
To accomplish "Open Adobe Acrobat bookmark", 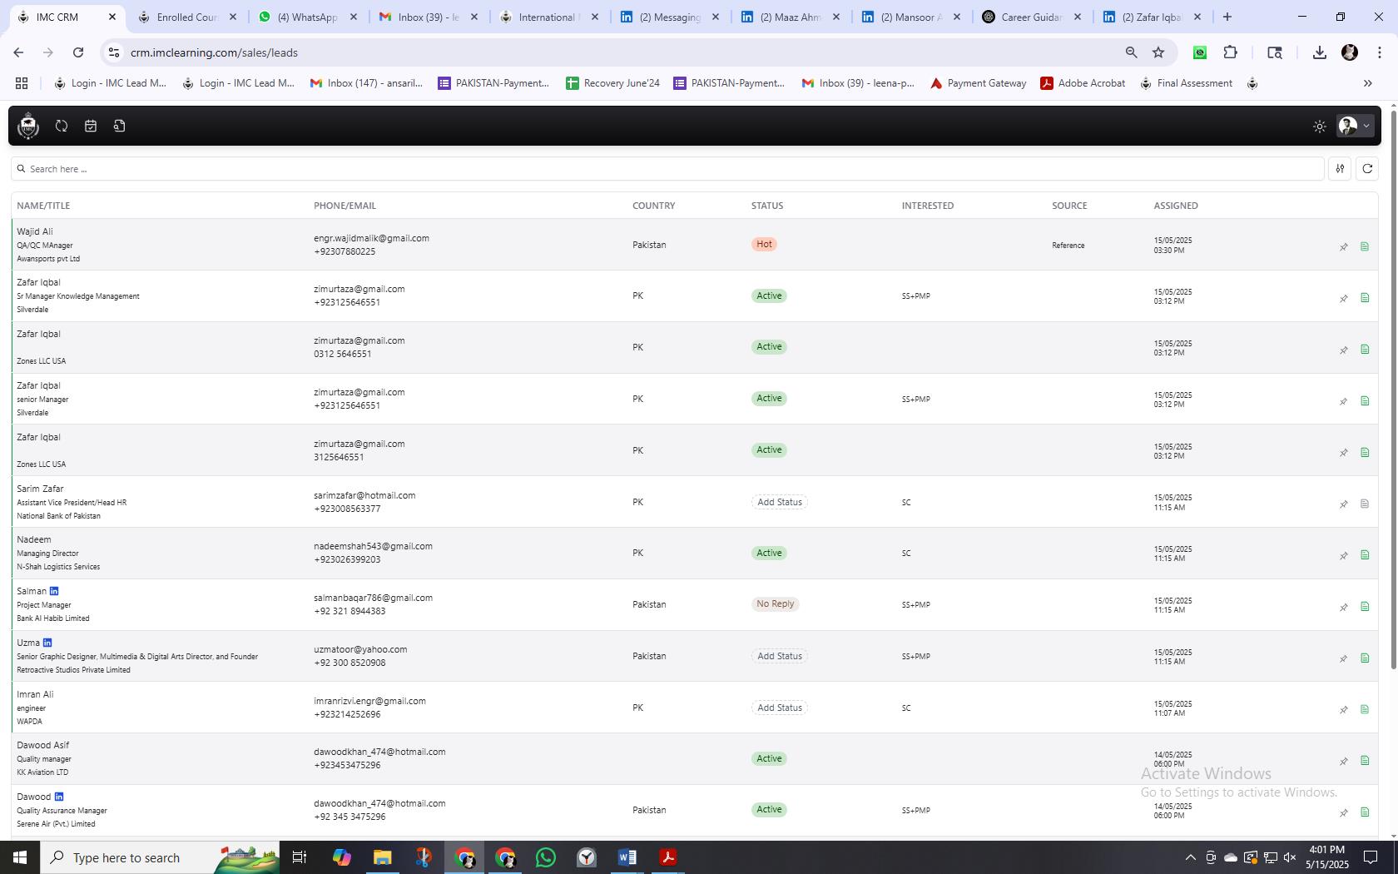I will click(1083, 83).
